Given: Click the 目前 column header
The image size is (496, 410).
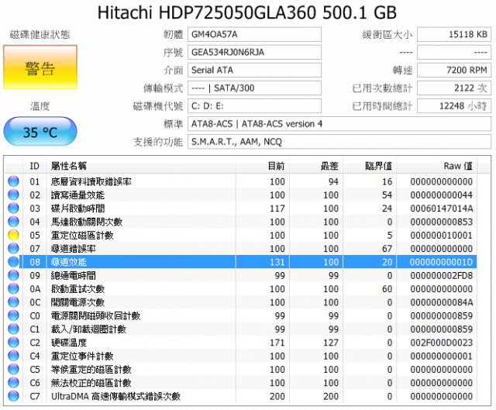Looking at the screenshot, I should 263,166.
